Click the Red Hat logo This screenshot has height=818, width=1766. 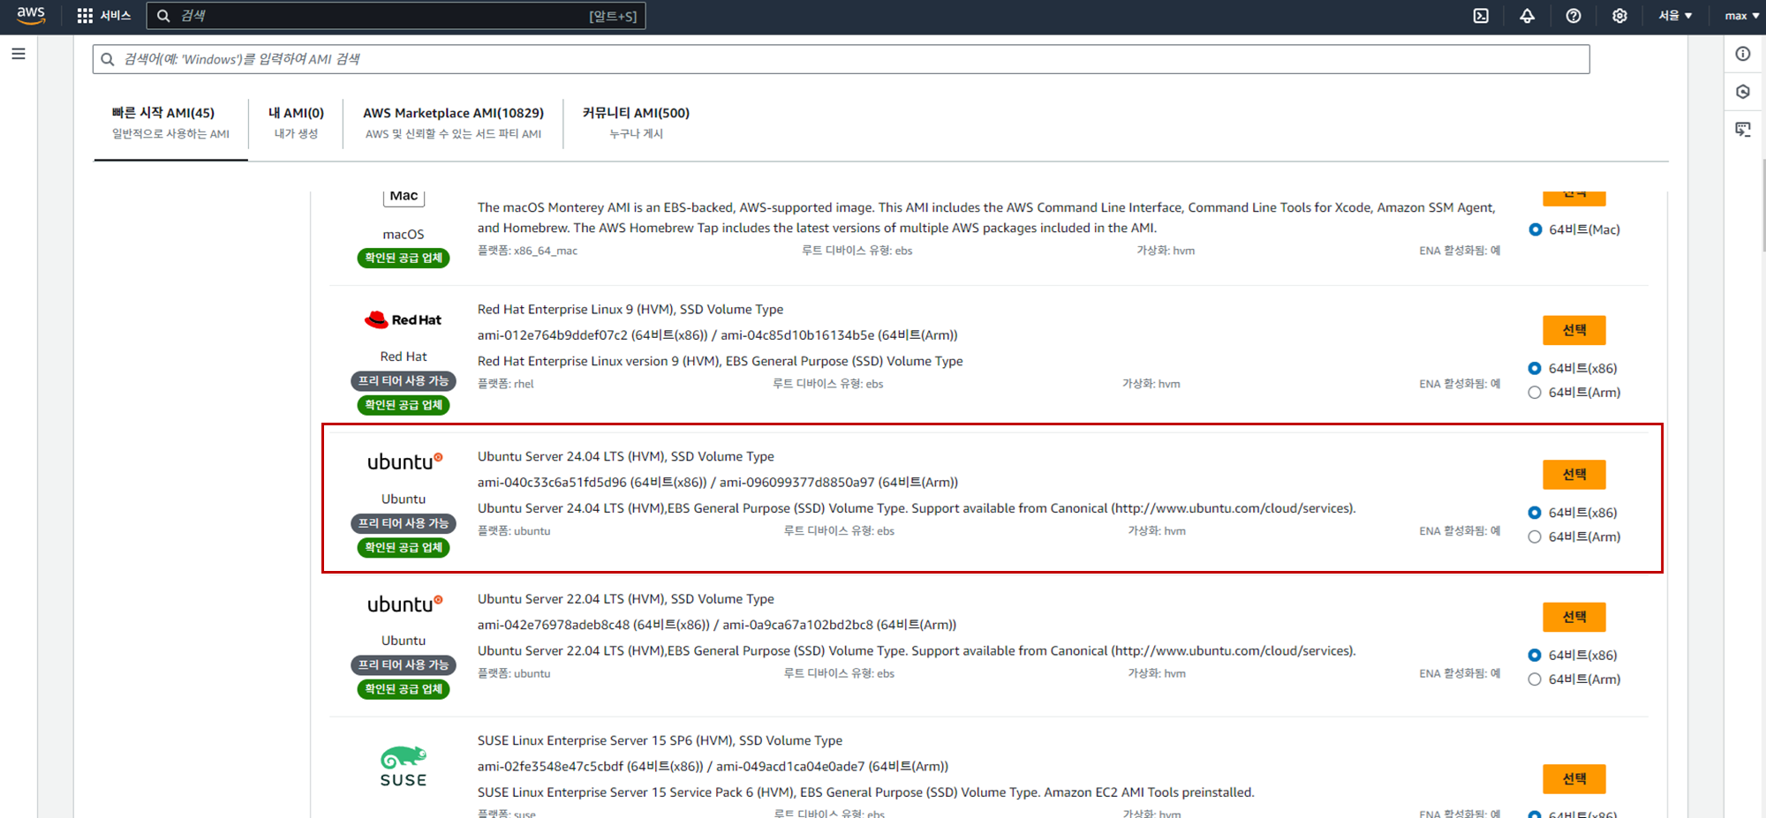pyautogui.click(x=403, y=319)
